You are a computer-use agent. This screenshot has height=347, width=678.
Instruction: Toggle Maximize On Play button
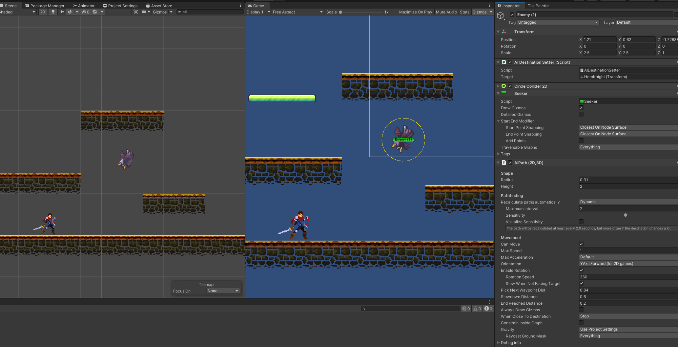pos(415,12)
